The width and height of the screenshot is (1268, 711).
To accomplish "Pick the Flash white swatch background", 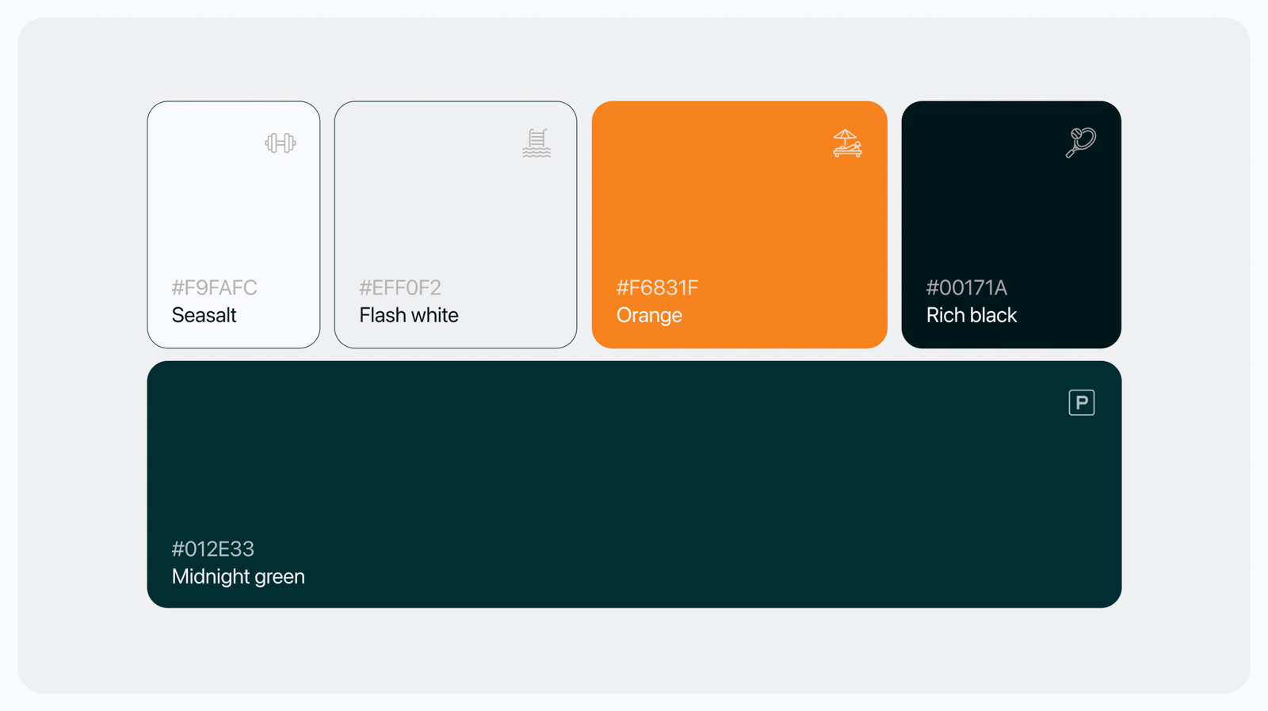I will pyautogui.click(x=455, y=214).
